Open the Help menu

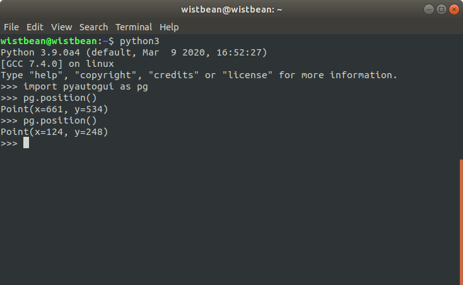(x=169, y=27)
